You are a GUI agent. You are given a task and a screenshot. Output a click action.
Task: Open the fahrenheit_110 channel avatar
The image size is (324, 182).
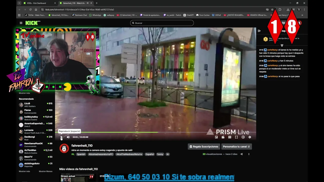coord(64,148)
